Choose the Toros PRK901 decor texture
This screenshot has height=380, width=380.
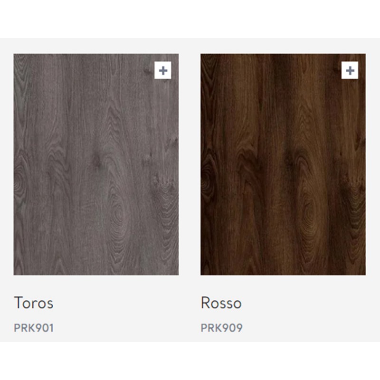(x=96, y=164)
